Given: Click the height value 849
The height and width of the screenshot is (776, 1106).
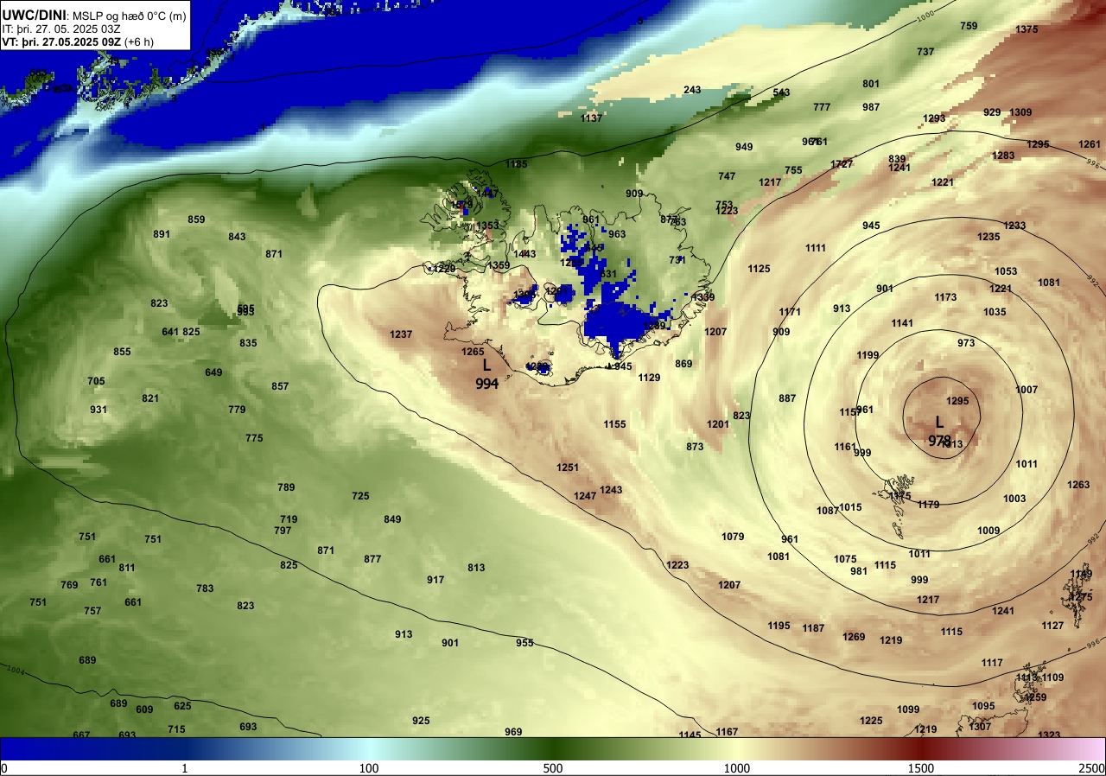Looking at the screenshot, I should point(392,519).
